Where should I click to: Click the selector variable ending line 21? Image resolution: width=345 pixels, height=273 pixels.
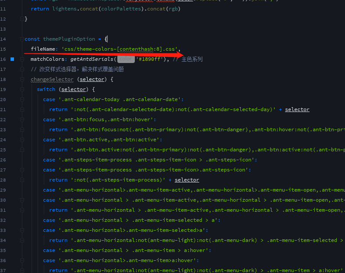coord(297,109)
